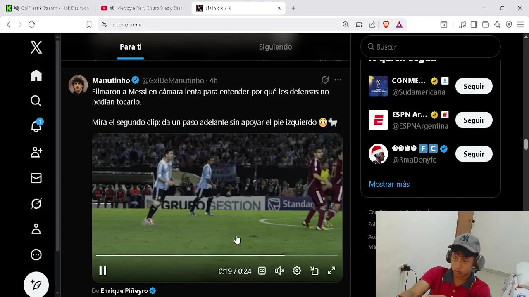Share this page via share icon
This screenshot has height=297, width=529.
tap(372, 24)
